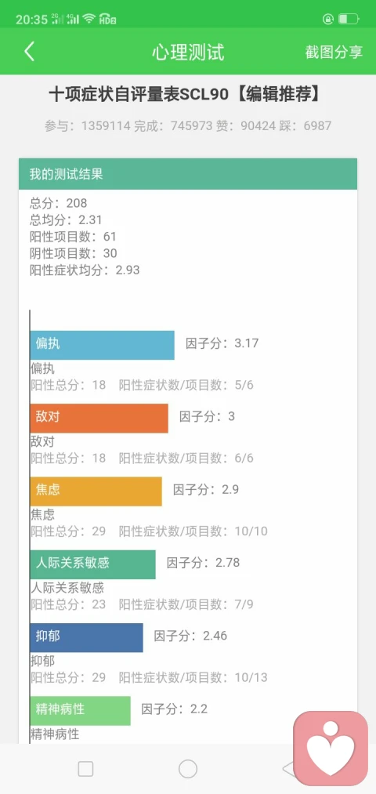This screenshot has width=376, height=794.
Task: Select the light green 精神病性 factor bar
Action: coord(81,710)
